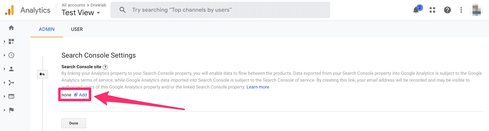Click the Add Search Console link
The image size is (489, 131).
point(81,95)
